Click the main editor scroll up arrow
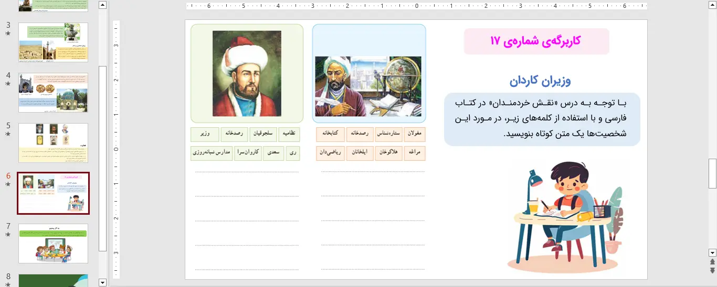Screen dimensions: 717x287 pos(712,6)
